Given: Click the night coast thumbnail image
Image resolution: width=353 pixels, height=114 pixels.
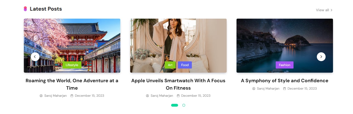Looking at the screenshot, I should tap(285, 45).
